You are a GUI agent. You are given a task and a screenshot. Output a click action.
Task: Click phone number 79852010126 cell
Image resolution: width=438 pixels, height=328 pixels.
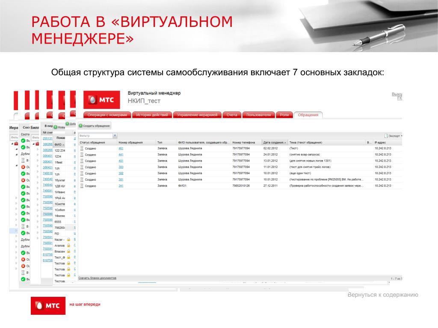tap(241, 186)
